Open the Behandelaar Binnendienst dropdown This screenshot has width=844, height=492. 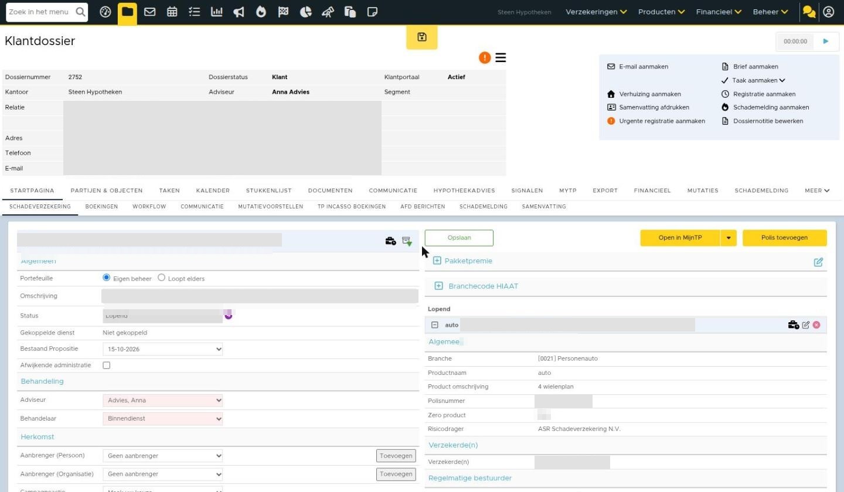[163, 419]
